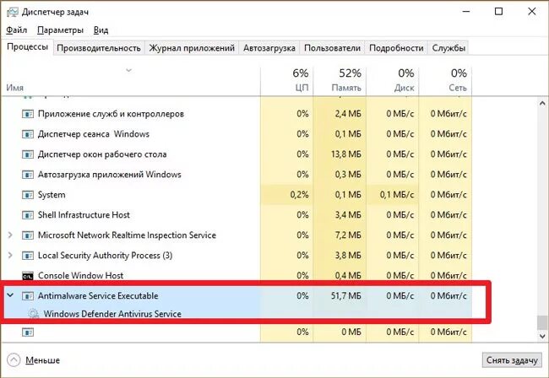
Task: Click the scrollbar down arrow
Action: click(542, 337)
